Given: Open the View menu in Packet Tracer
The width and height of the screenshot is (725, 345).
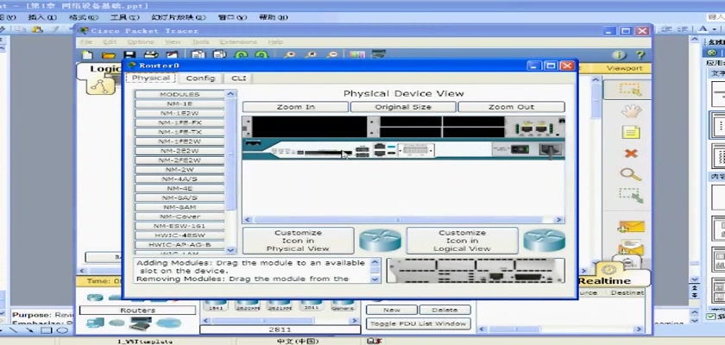Looking at the screenshot, I should point(173,42).
